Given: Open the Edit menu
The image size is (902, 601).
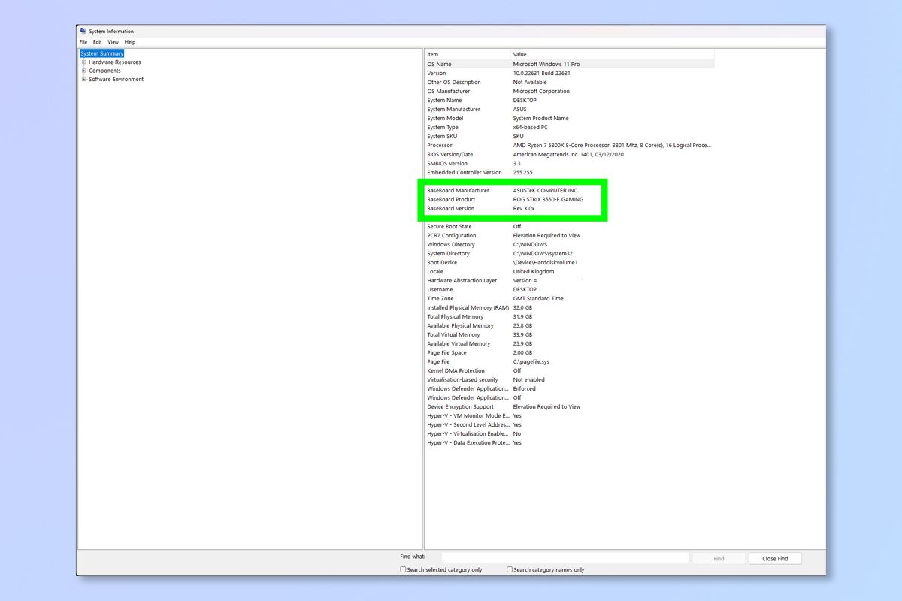Looking at the screenshot, I should coord(97,41).
